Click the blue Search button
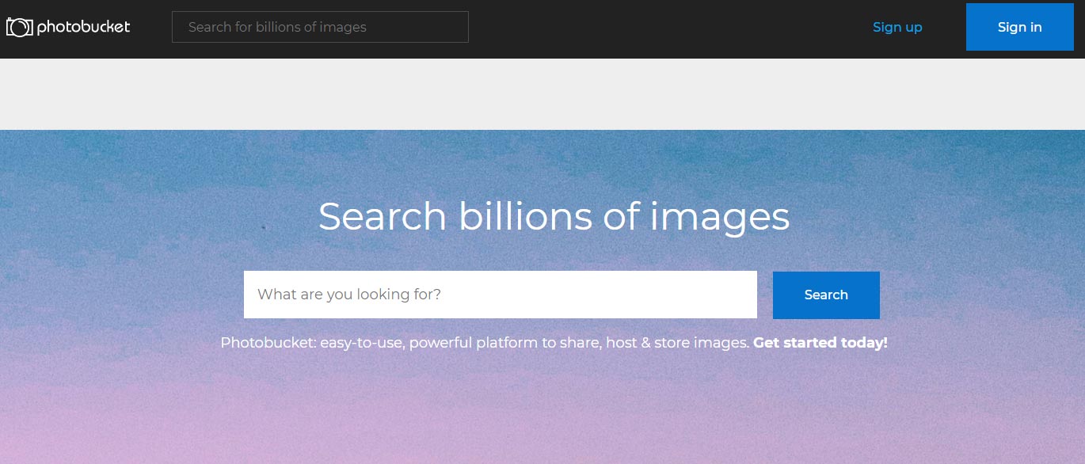The image size is (1085, 464). click(x=826, y=295)
